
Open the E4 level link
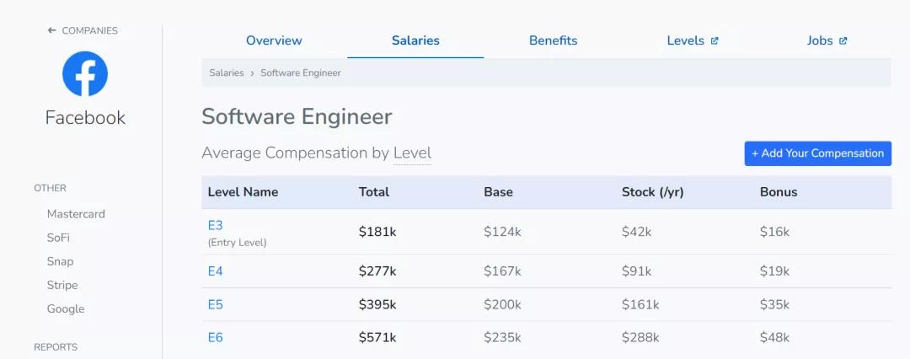[216, 271]
